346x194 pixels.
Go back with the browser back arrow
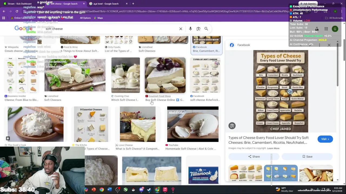click(4, 11)
